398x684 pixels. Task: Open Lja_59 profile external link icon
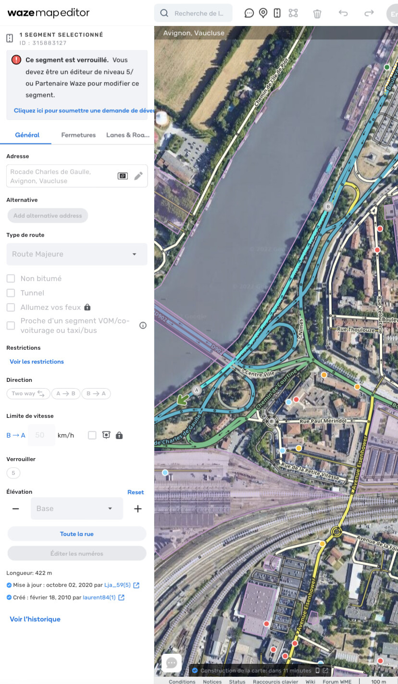137,585
